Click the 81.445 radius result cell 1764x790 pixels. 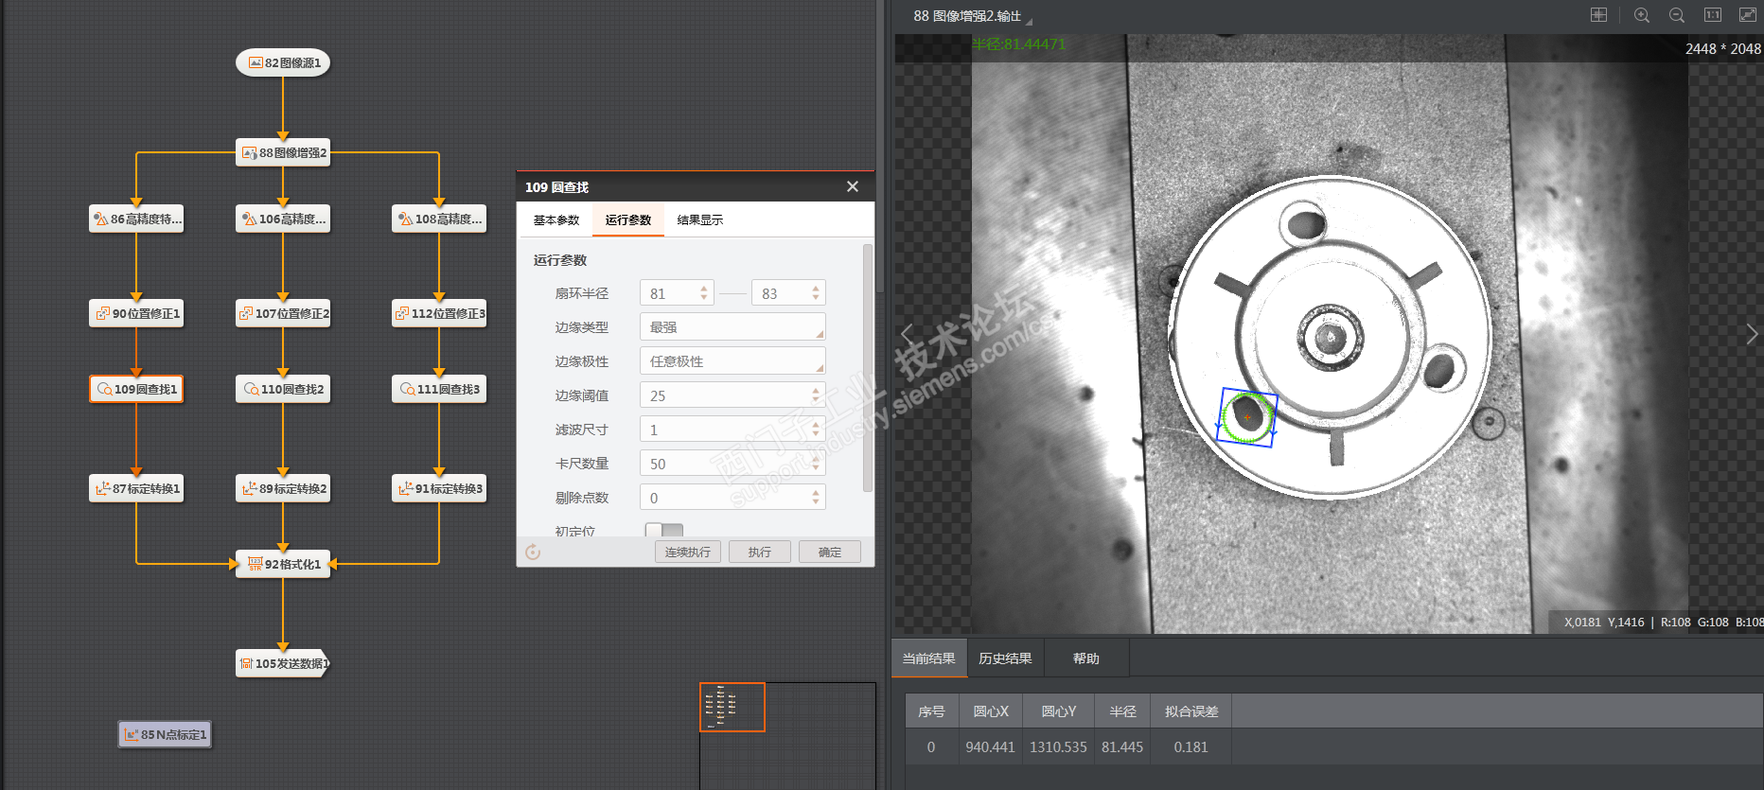(1122, 747)
